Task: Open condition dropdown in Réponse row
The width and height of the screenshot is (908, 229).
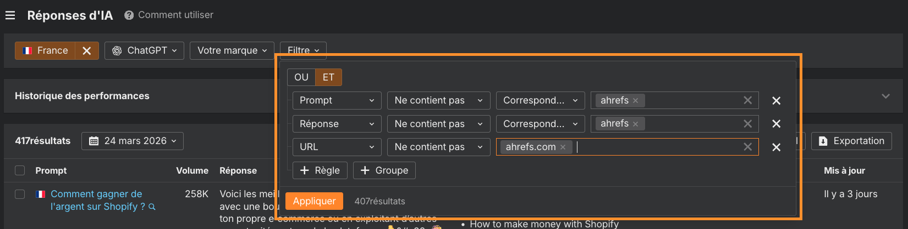Action: [x=438, y=124]
